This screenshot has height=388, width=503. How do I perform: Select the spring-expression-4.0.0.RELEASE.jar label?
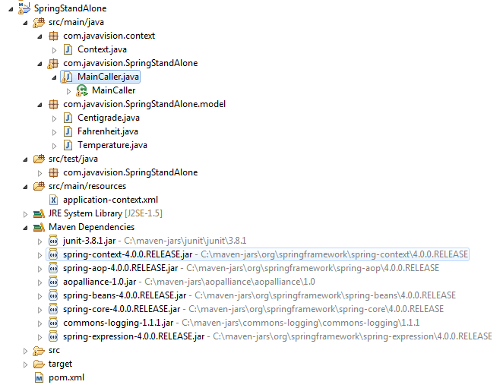(134, 336)
